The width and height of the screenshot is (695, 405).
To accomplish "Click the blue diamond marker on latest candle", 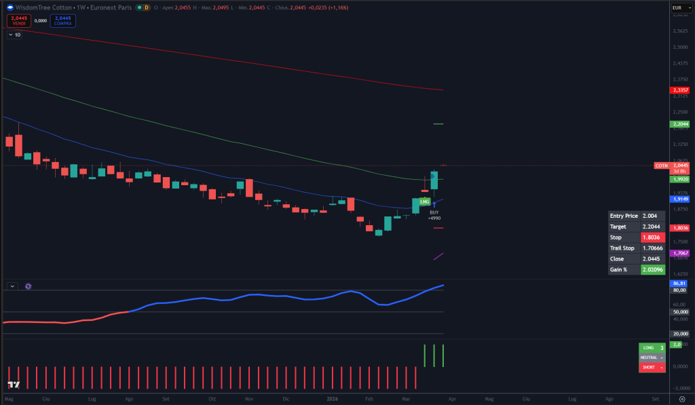I will 432,176.
